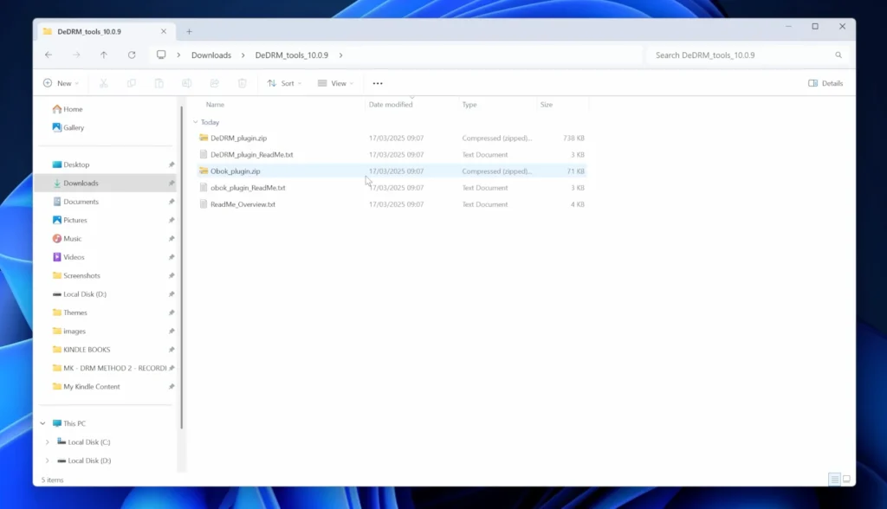Click the DeDRM_tools_10.0.9 breadcrumb
The width and height of the screenshot is (887, 509).
(x=291, y=55)
